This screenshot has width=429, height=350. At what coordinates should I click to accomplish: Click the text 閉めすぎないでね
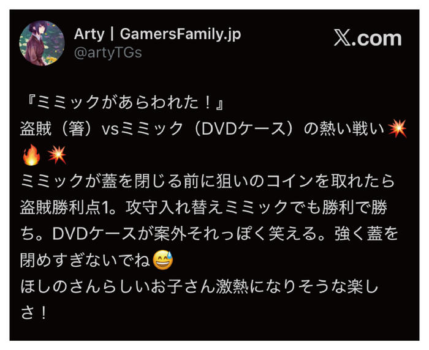pos(85,260)
